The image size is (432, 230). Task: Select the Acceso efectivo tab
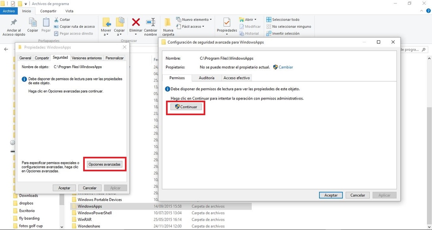(x=237, y=78)
